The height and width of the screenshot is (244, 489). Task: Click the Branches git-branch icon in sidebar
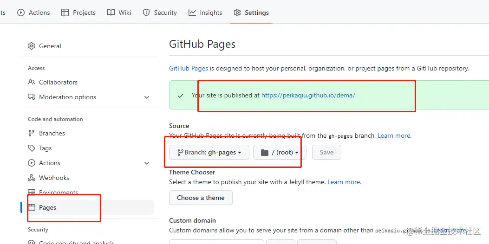pos(32,134)
